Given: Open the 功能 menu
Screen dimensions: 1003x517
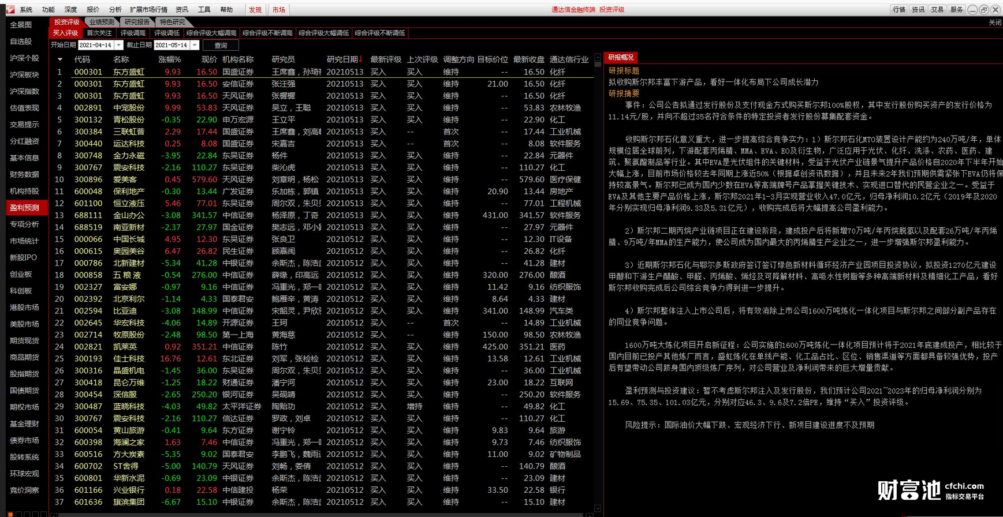Looking at the screenshot, I should (49, 10).
